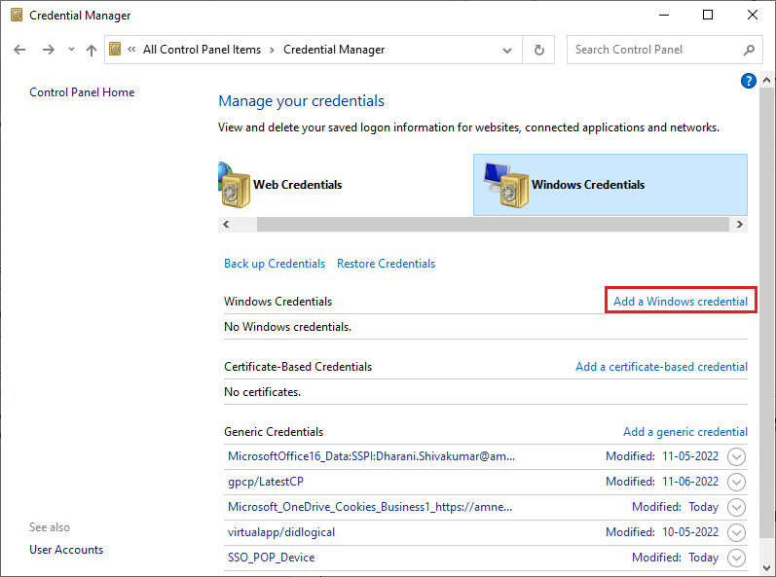This screenshot has height=577, width=776.
Task: Click the Credential Manager title bar icon
Action: tap(17, 15)
